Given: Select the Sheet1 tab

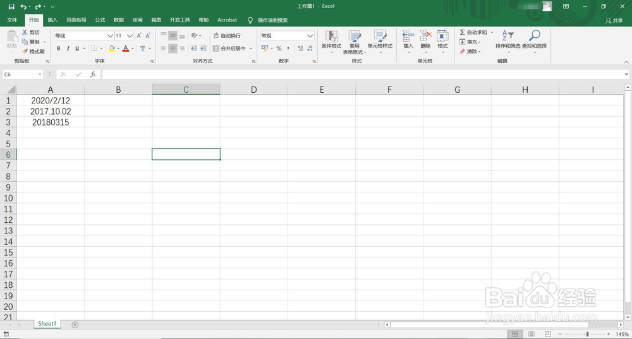Looking at the screenshot, I should [47, 324].
